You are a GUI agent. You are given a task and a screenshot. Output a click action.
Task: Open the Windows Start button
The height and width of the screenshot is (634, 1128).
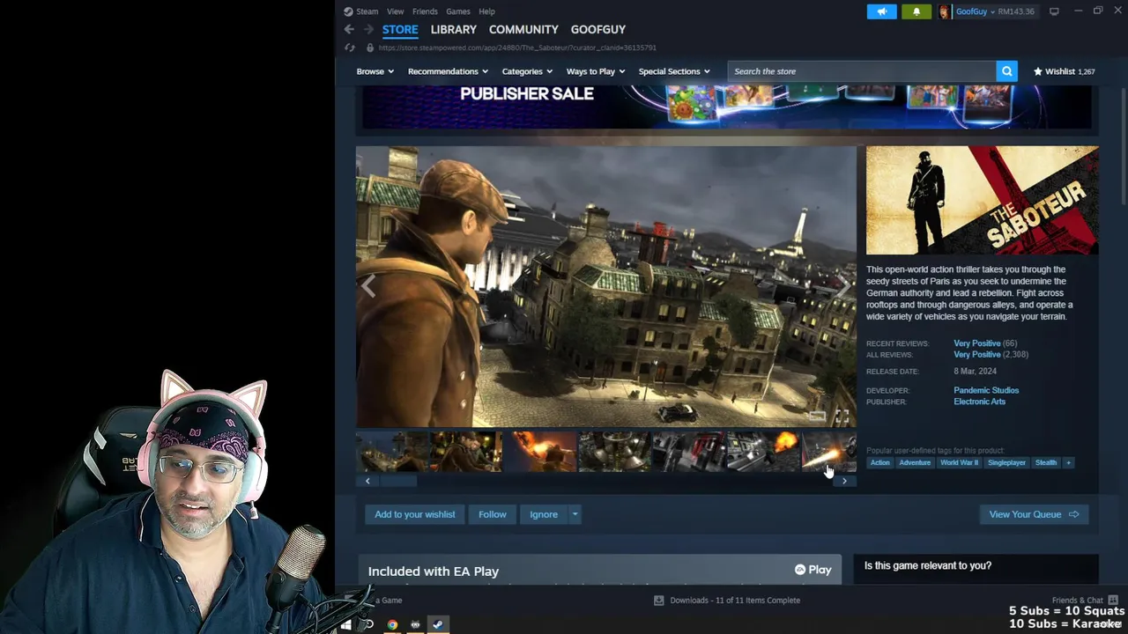(345, 624)
